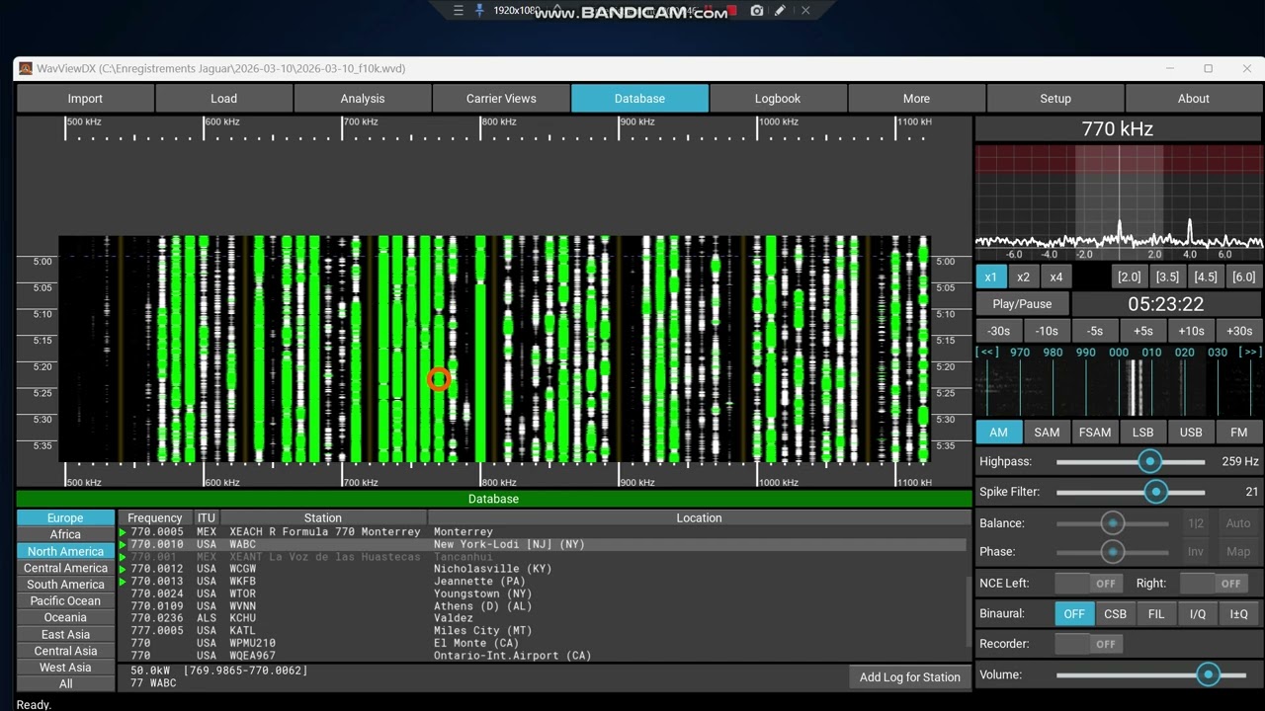Skip forward 30 seconds
The image size is (1265, 711).
[x=1239, y=331]
